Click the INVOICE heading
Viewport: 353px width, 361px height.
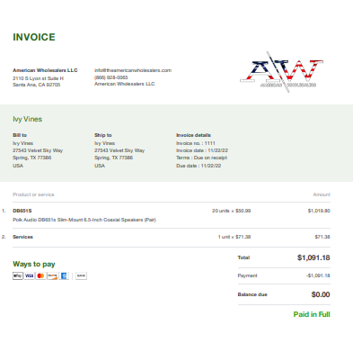(34, 37)
